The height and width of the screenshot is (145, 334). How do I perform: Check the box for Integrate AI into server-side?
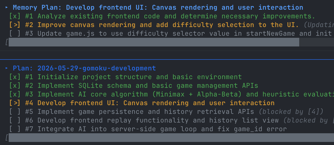coord(15,129)
